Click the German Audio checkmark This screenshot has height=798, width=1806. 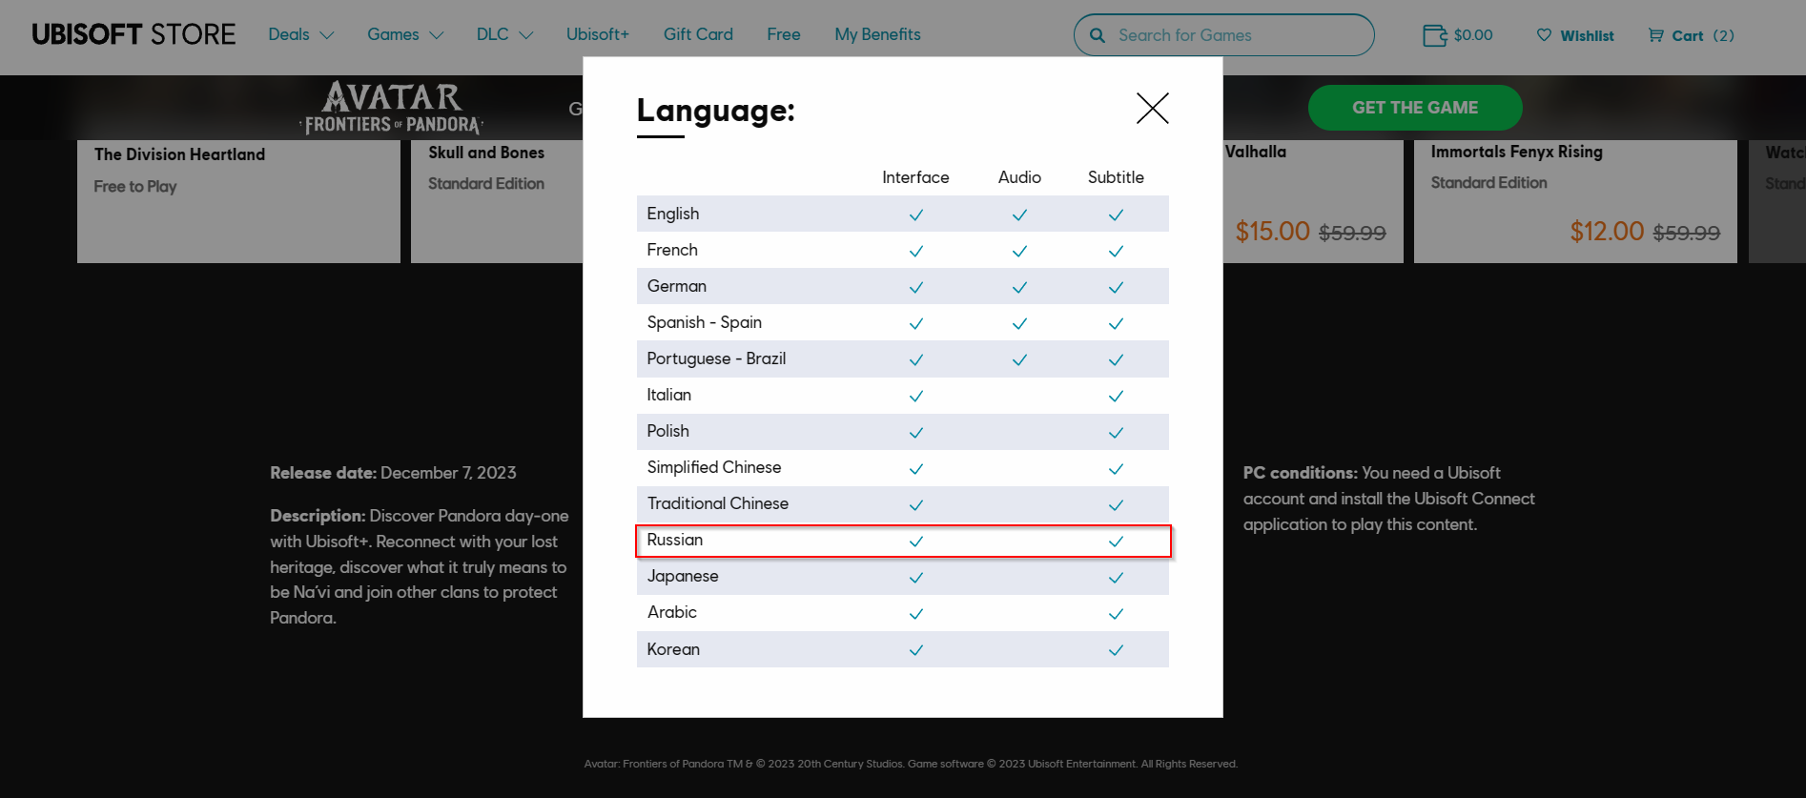point(1019,287)
